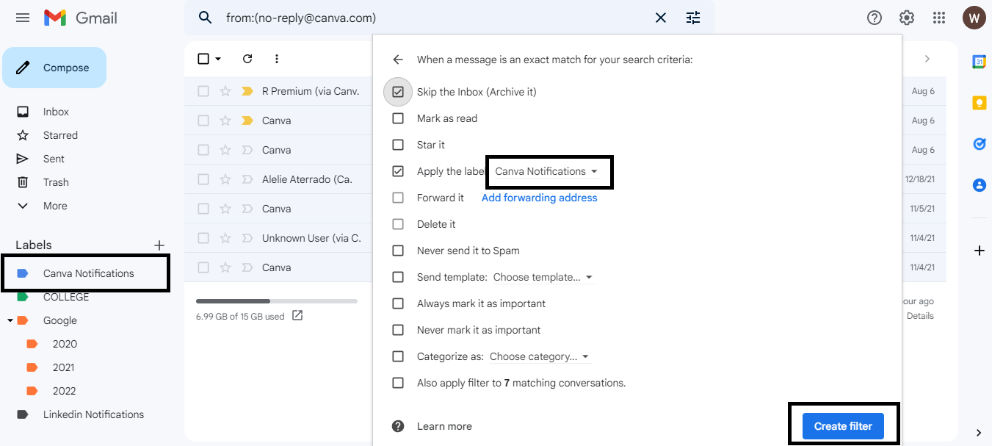992x446 pixels.
Task: Open the Choose template dropdown
Action: (543, 277)
